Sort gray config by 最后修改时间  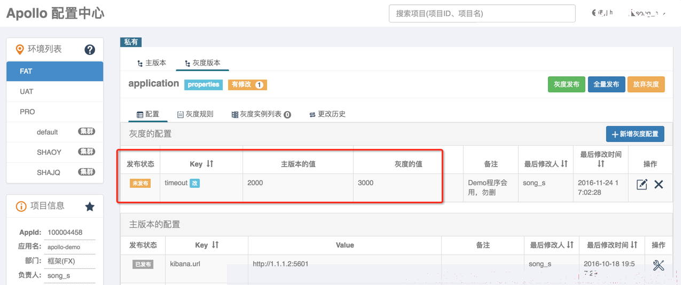[601, 164]
